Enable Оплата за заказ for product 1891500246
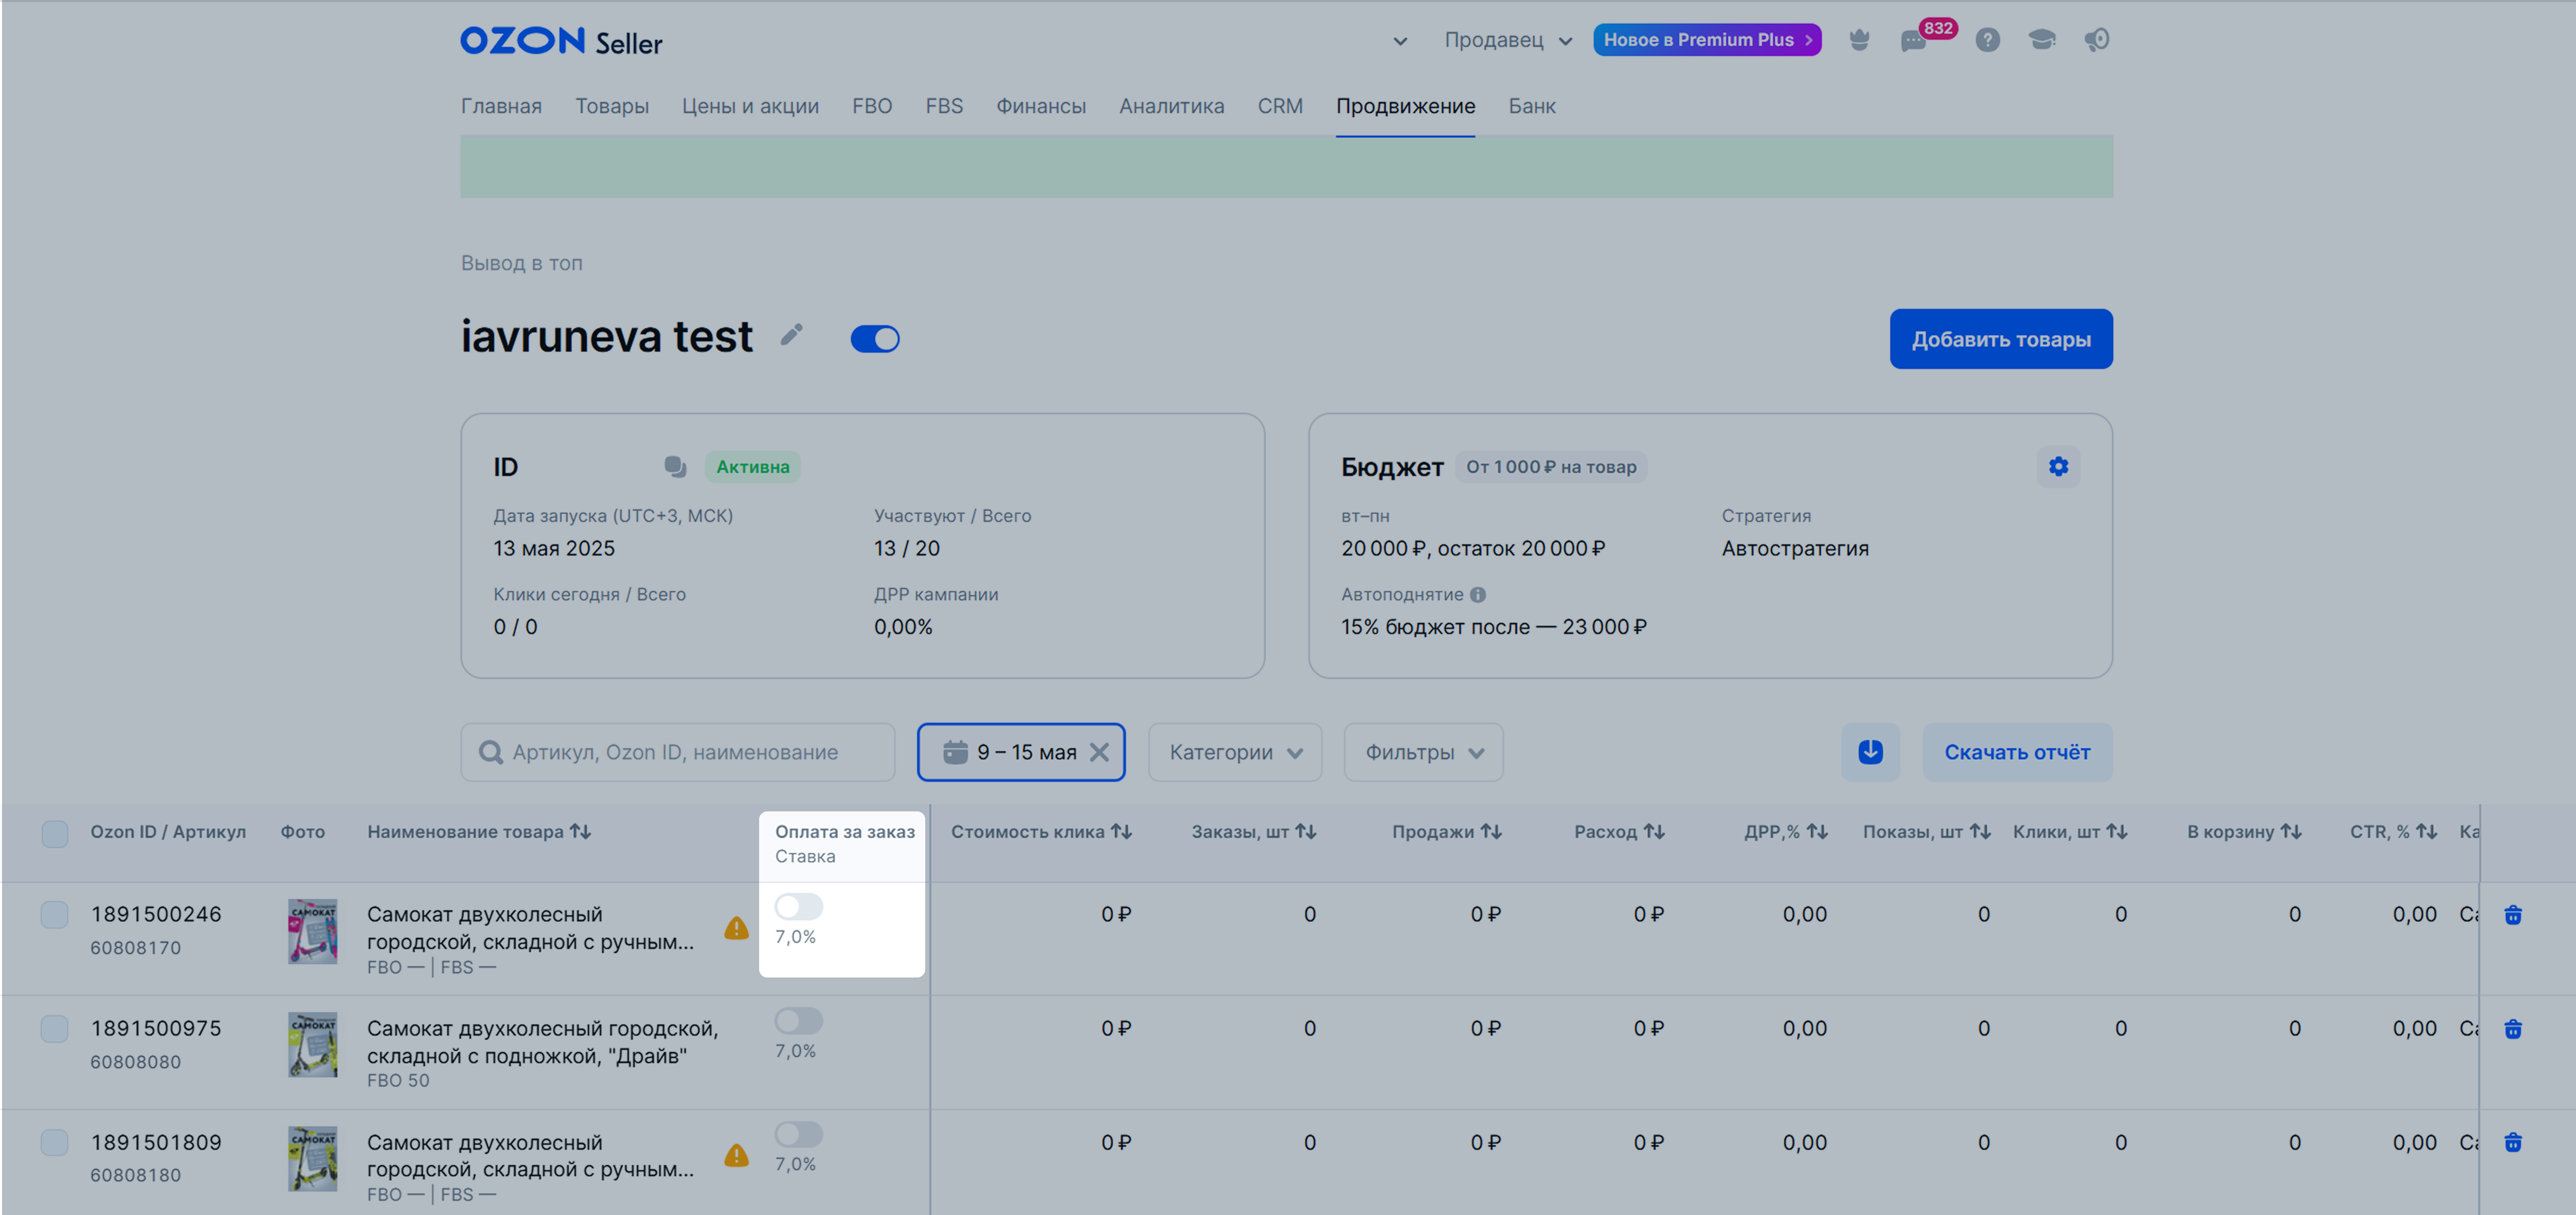Image resolution: width=2576 pixels, height=1215 pixels. tap(799, 907)
